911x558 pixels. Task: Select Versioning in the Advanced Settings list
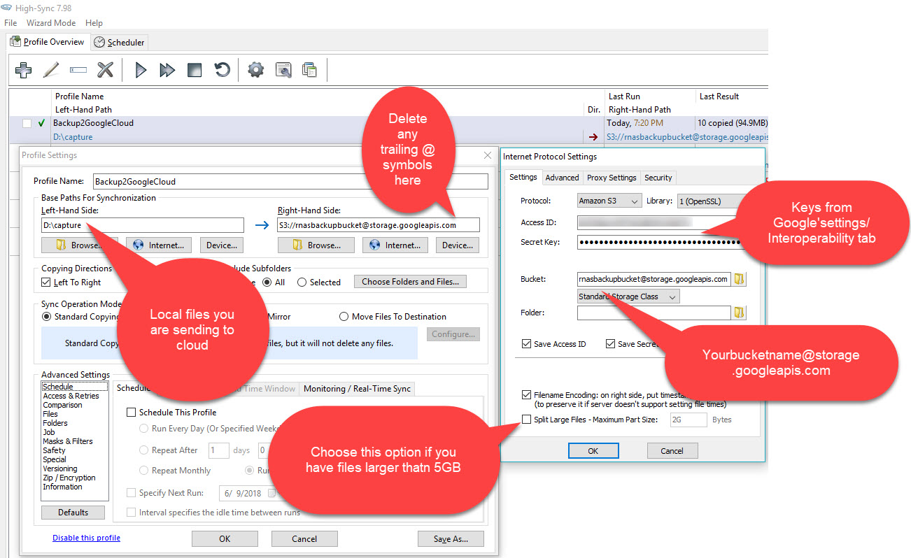tap(59, 468)
